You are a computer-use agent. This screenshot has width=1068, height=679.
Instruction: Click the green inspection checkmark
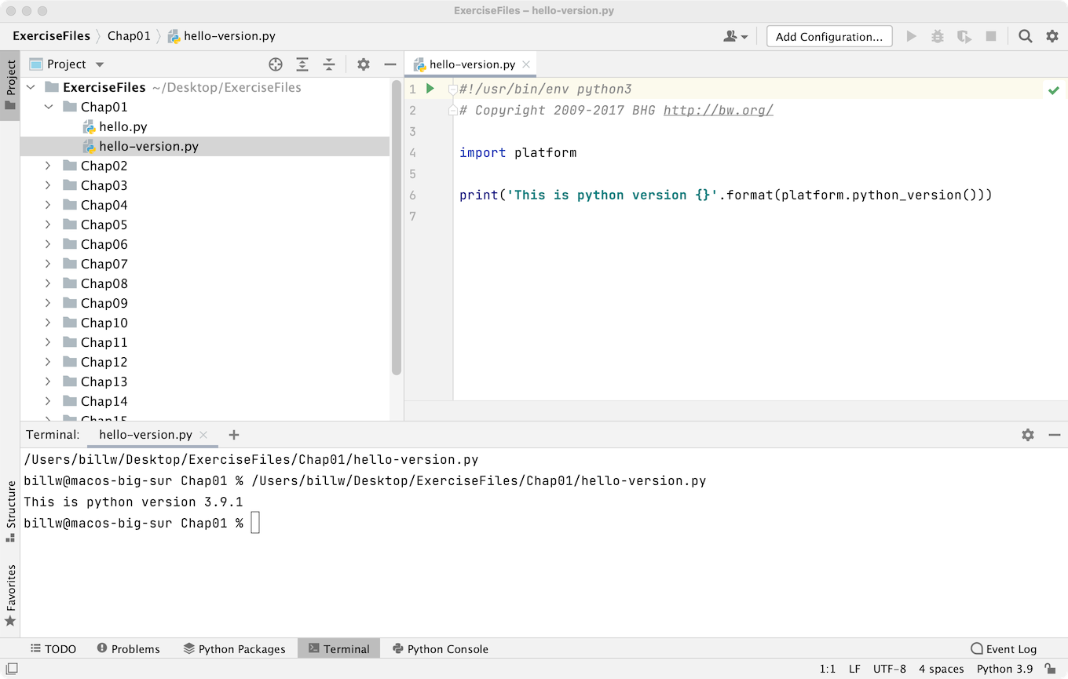(1054, 90)
